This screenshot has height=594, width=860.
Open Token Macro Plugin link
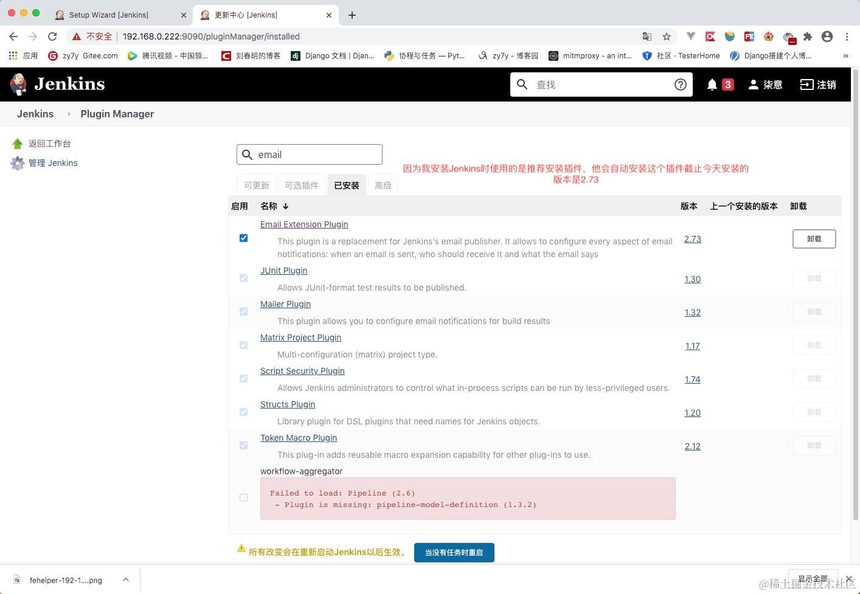(x=299, y=438)
